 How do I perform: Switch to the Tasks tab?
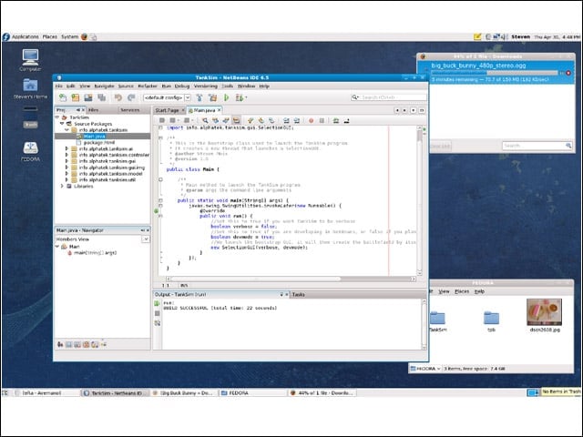(x=299, y=294)
